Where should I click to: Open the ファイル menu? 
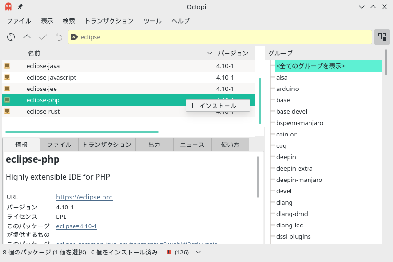tap(19, 21)
